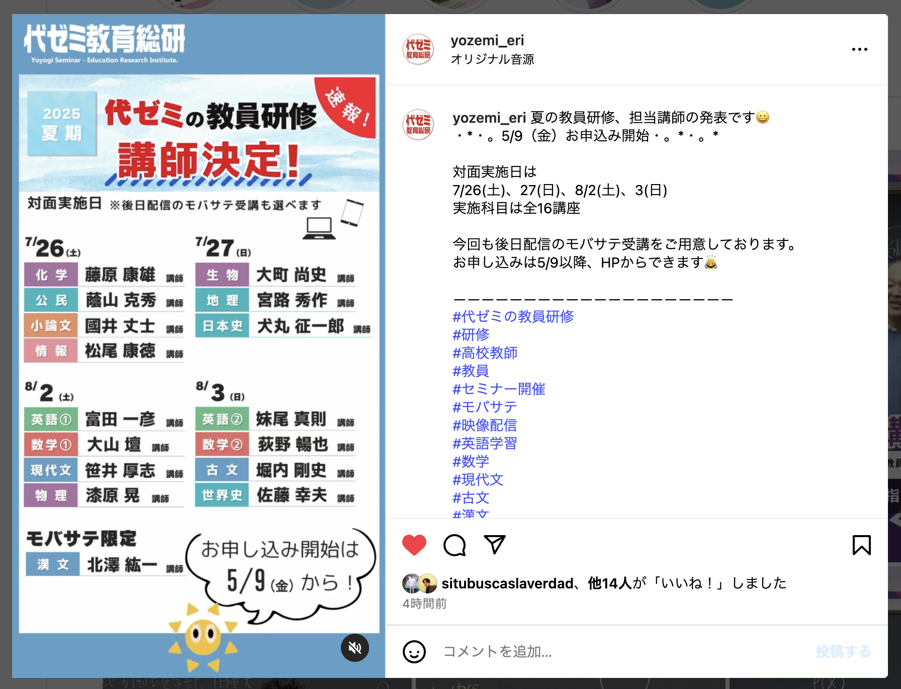Open hashtag #教員
The width and height of the screenshot is (901, 689).
(x=471, y=371)
